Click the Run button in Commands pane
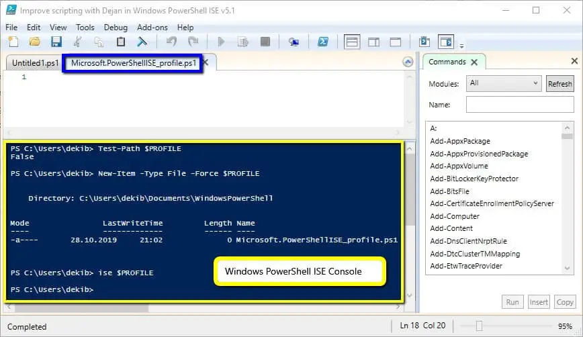583x337 pixels. (x=512, y=302)
